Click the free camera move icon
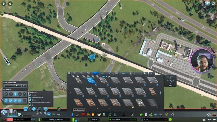Viewport: 217px width, 122px height. [x=209, y=115]
